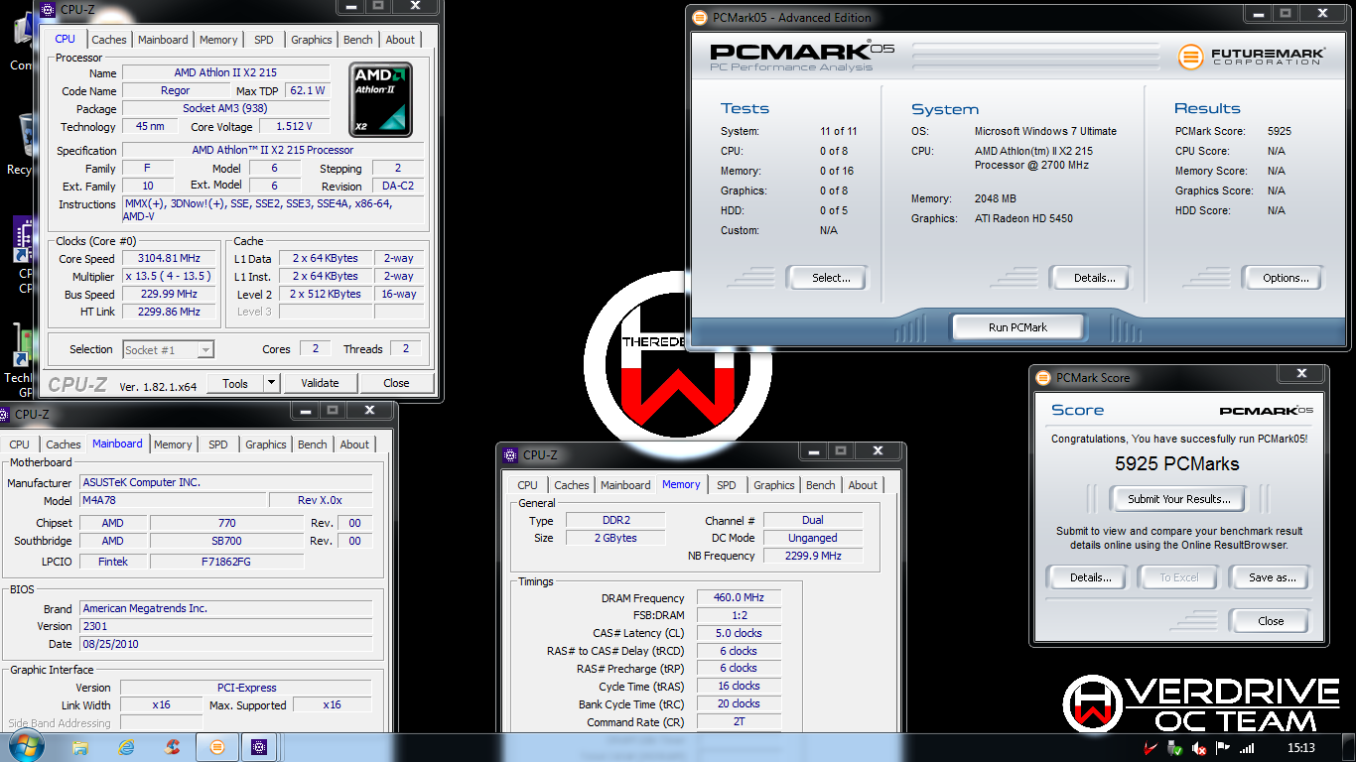The height and width of the screenshot is (762, 1356).
Task: Switch to PCMark05 taskbar button
Action: 217,747
